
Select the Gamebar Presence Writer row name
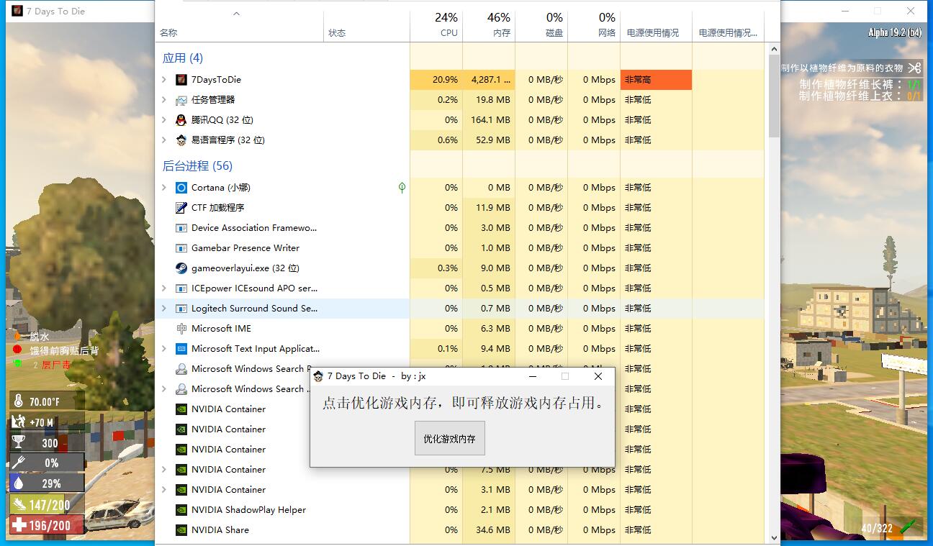click(x=245, y=248)
